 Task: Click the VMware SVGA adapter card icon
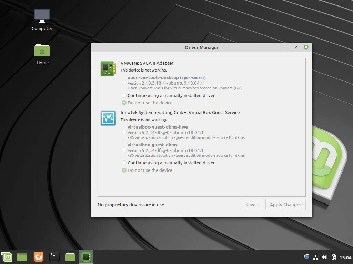(x=108, y=68)
